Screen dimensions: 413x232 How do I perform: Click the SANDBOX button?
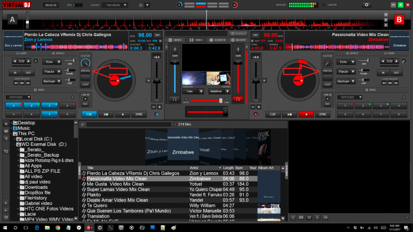(x=239, y=34)
